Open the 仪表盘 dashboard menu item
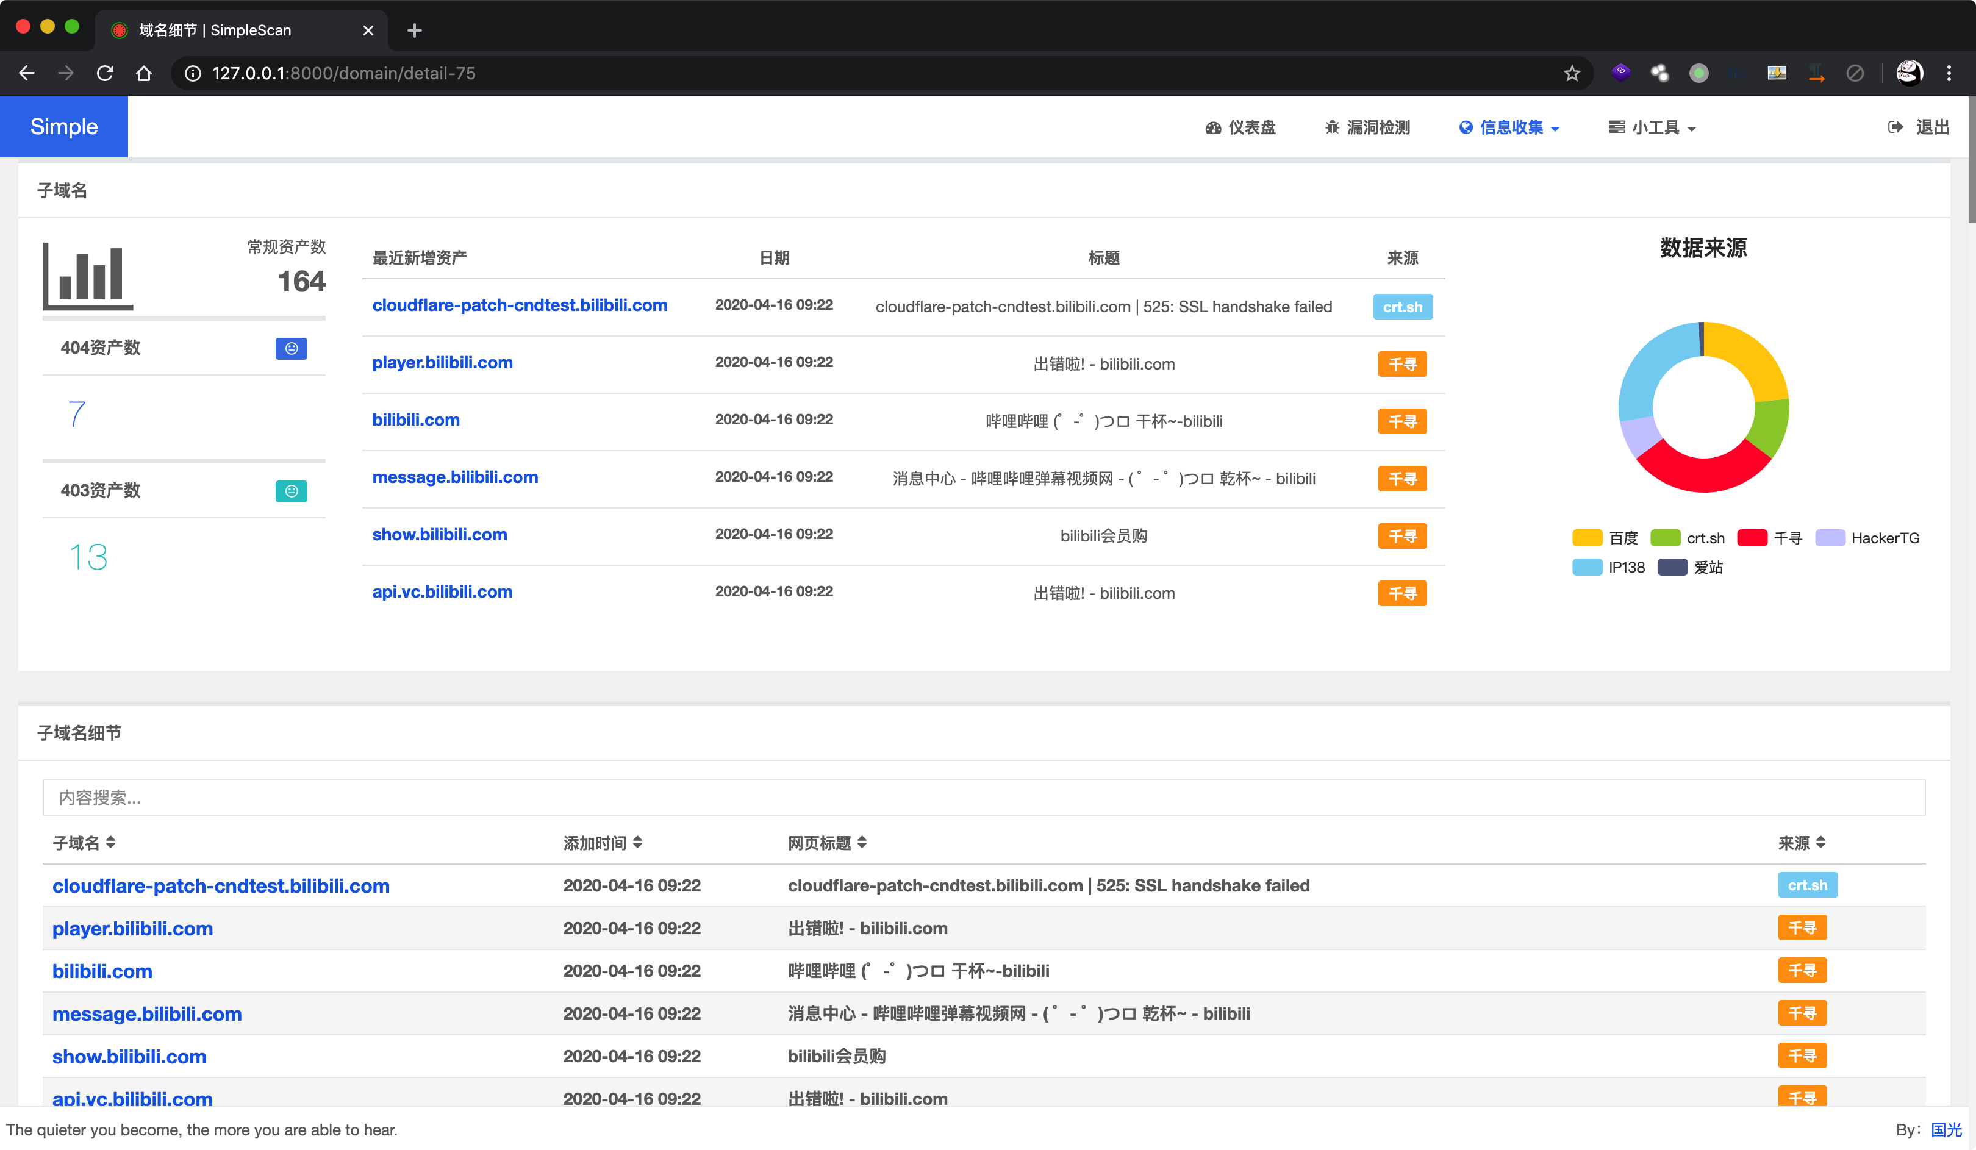1976x1150 pixels. coord(1240,127)
